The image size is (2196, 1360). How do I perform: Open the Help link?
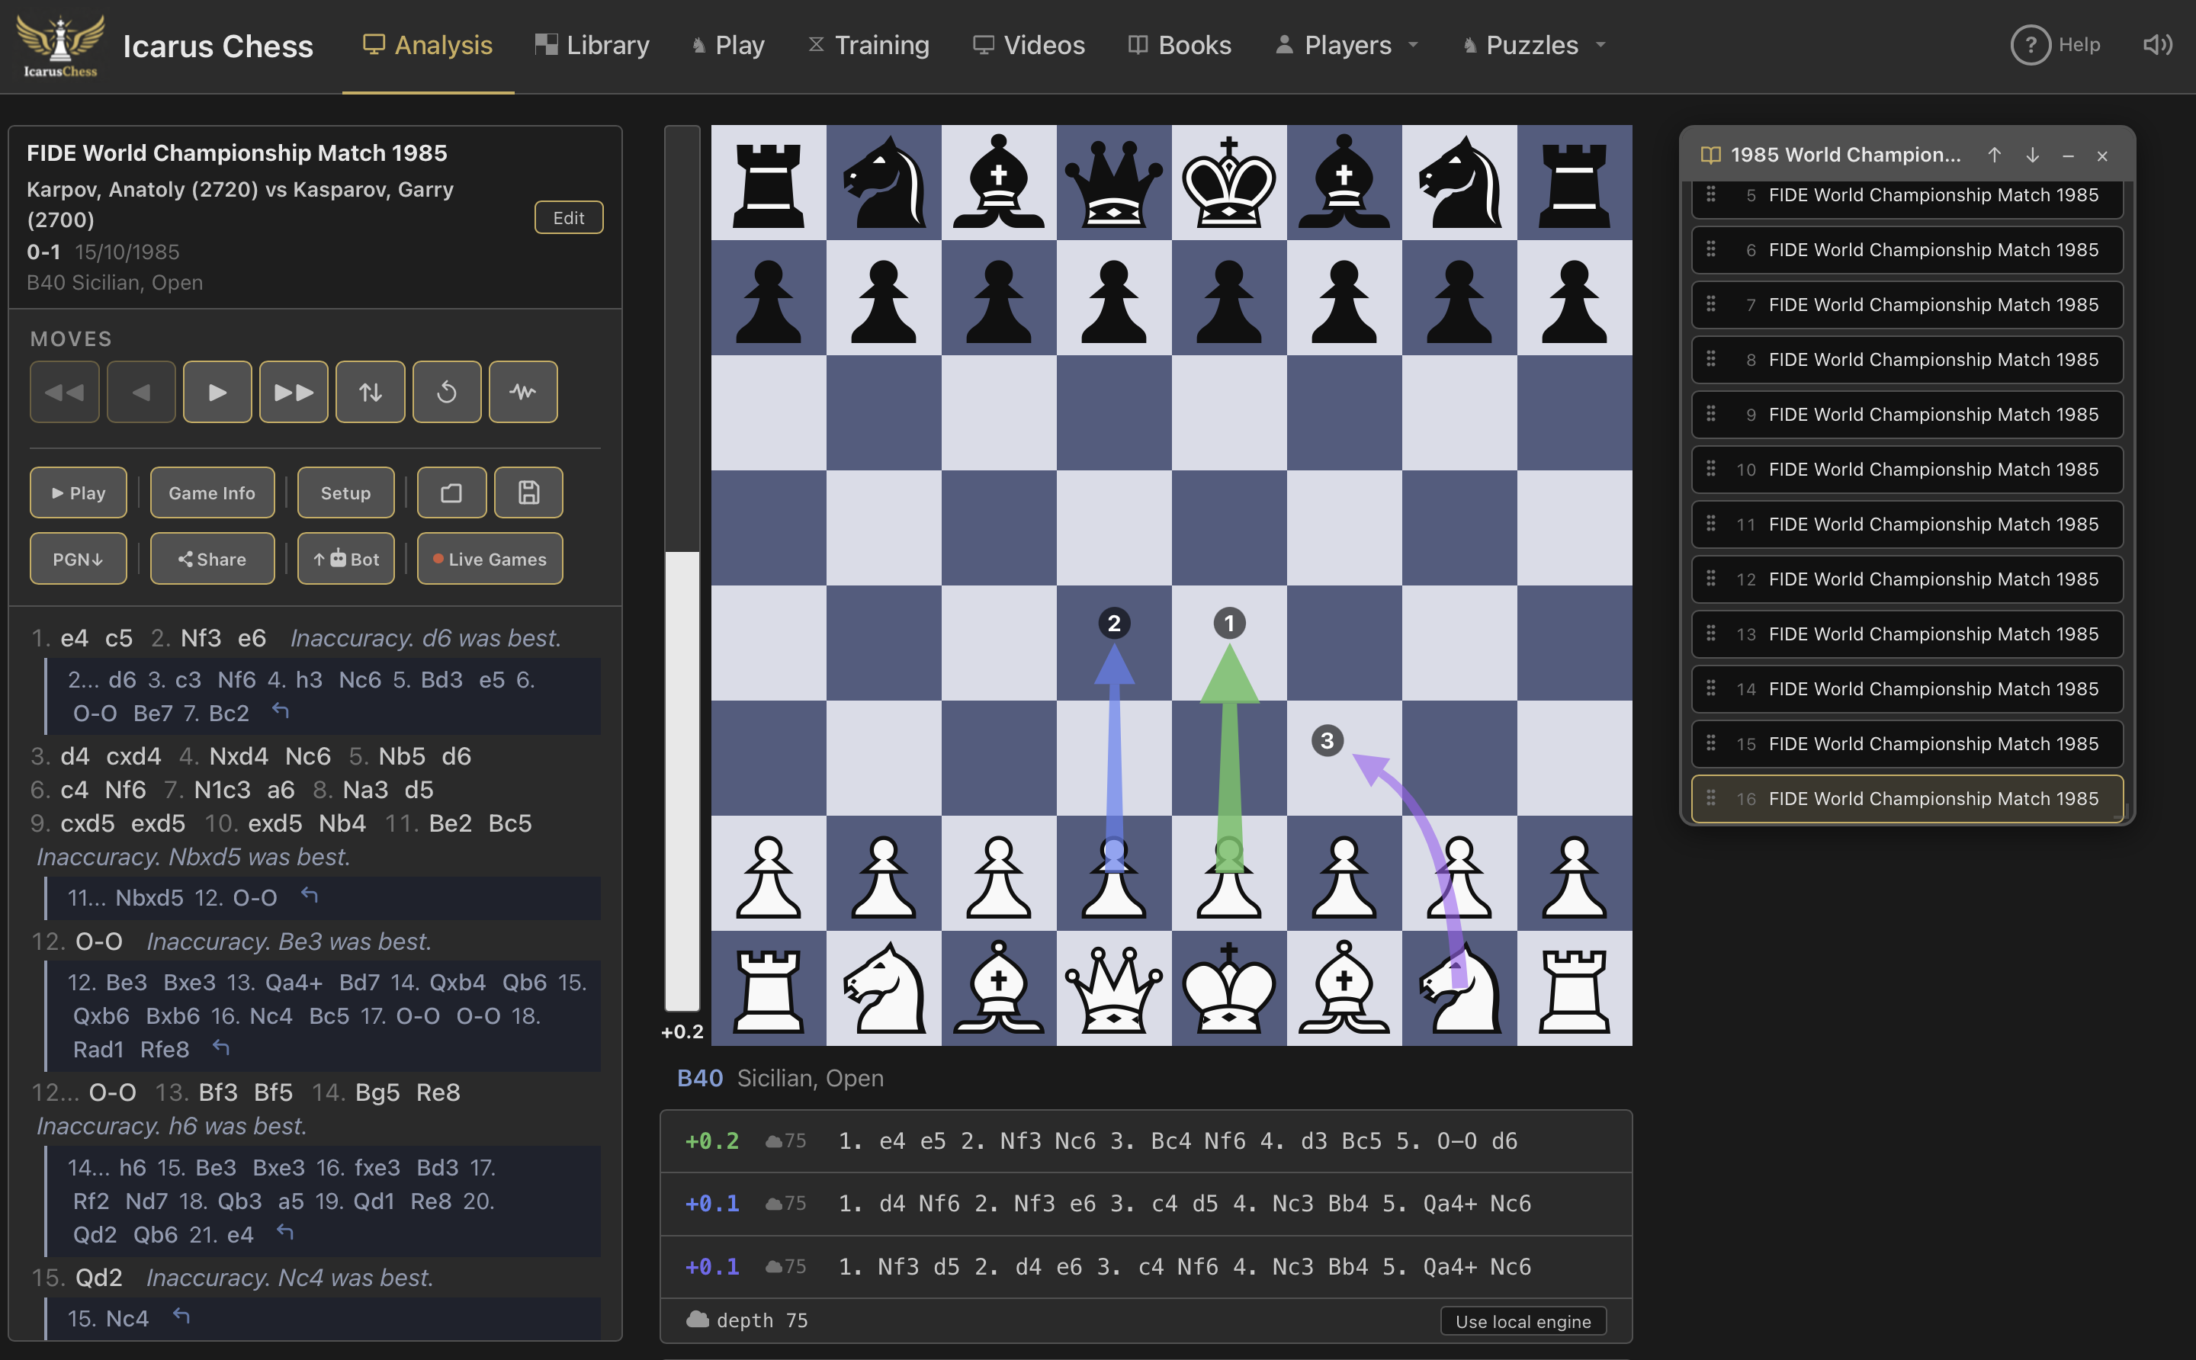pyautogui.click(x=2056, y=45)
